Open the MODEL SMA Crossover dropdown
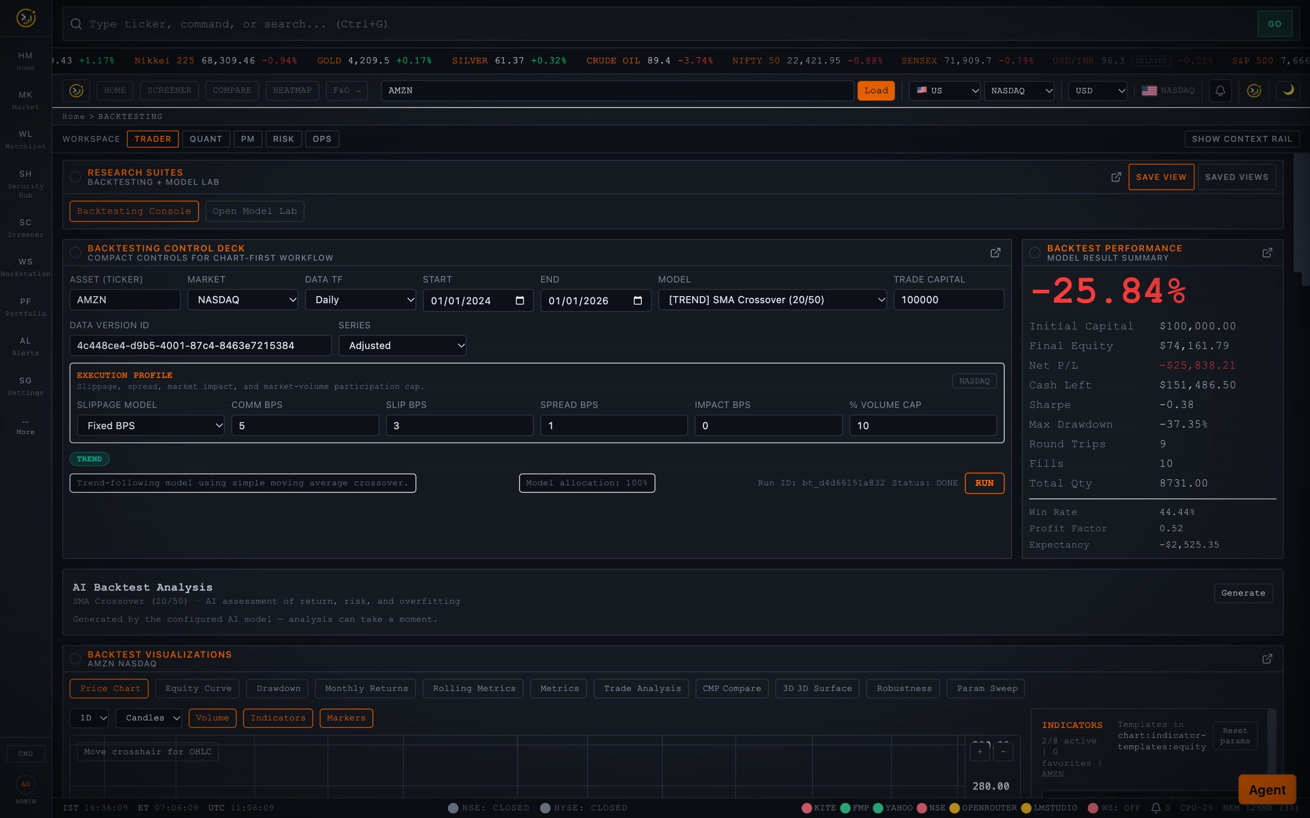Viewport: 1310px width, 818px height. pyautogui.click(x=772, y=300)
